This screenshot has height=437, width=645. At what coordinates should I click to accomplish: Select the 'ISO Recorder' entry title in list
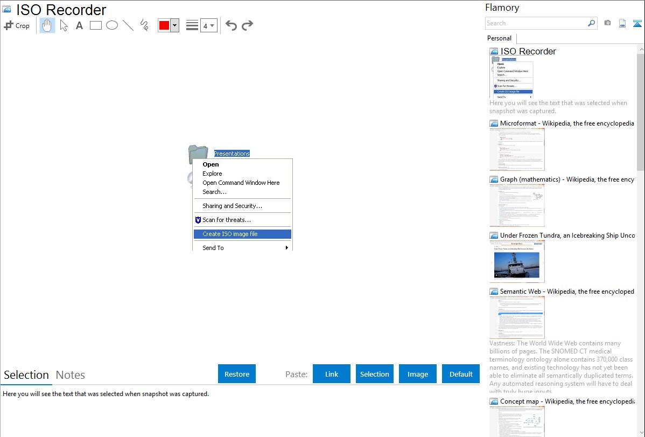coord(528,52)
